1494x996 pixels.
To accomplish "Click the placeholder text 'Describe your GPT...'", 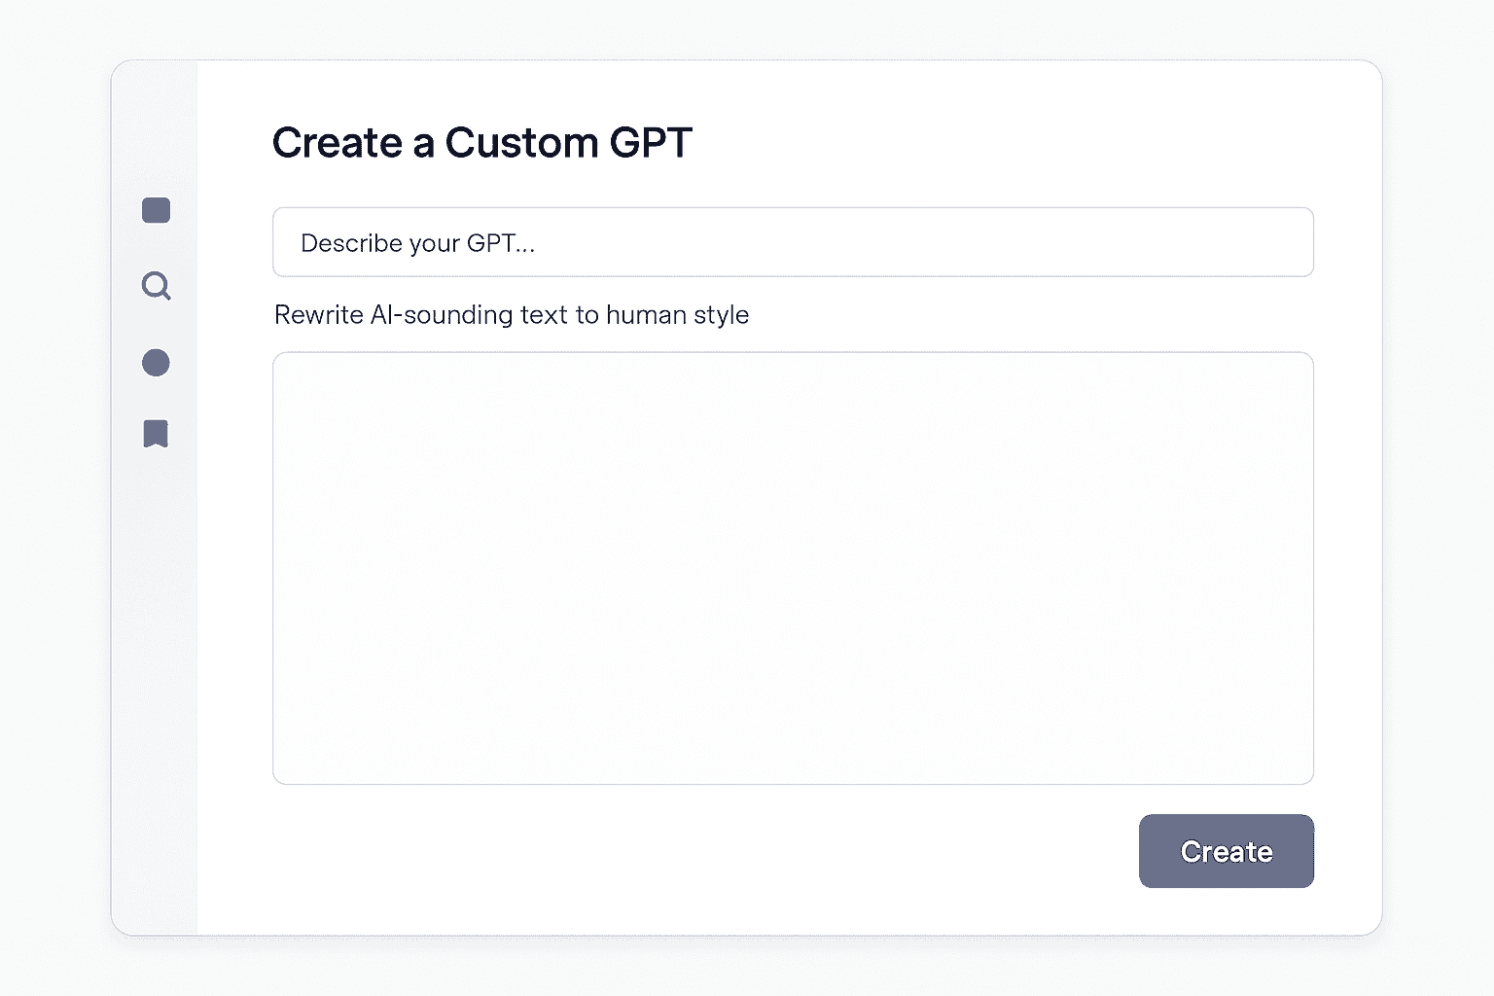I will pos(417,242).
